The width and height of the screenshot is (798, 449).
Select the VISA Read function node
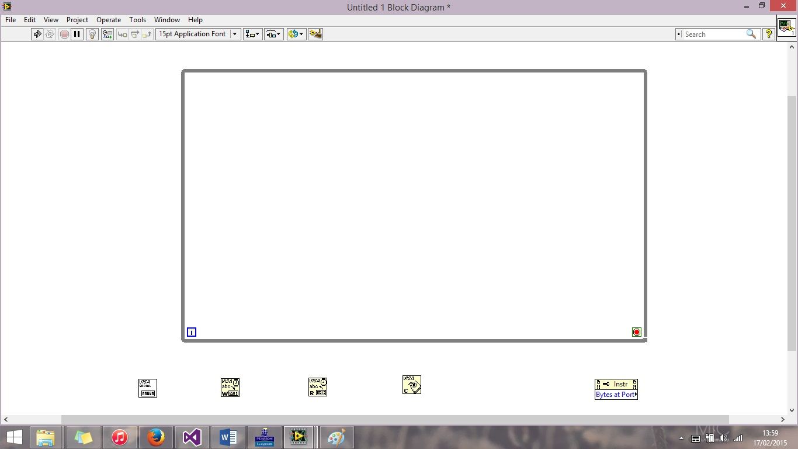click(318, 386)
